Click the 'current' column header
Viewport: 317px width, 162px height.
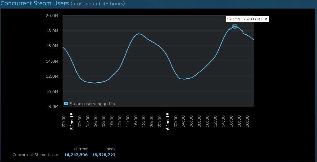click(81, 149)
